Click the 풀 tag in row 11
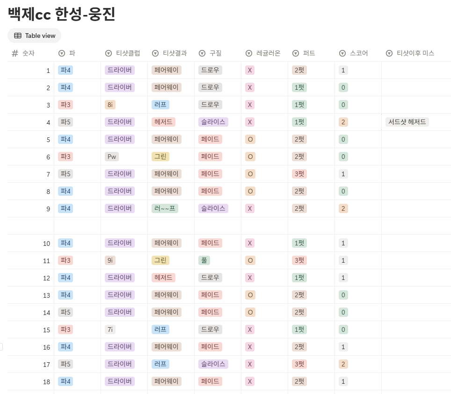451x394 pixels. tap(204, 260)
